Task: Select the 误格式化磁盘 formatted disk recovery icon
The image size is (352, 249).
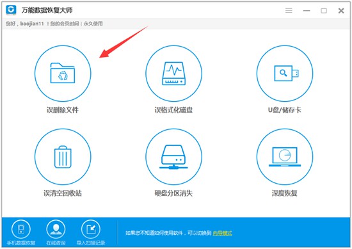Action: click(173, 74)
